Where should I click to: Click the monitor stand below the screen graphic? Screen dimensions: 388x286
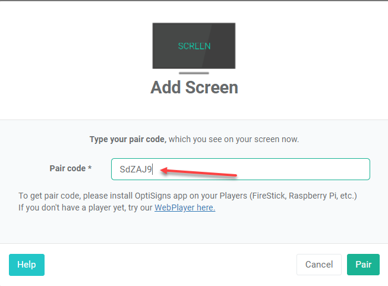click(194, 73)
